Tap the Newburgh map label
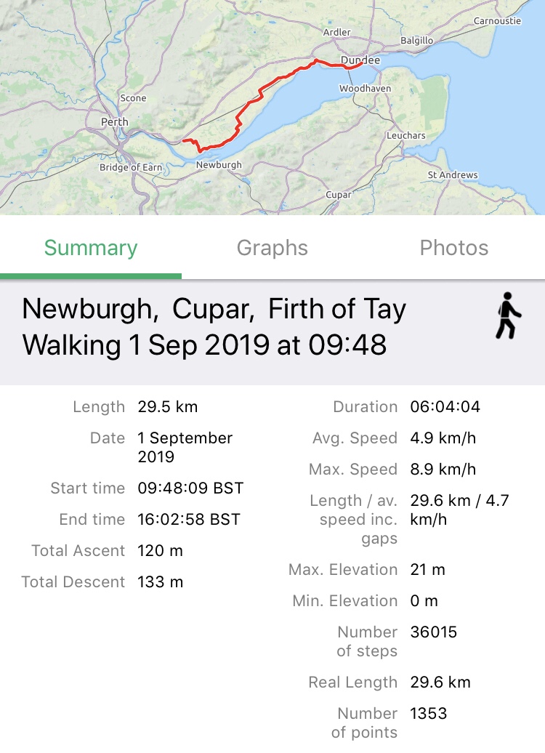Image resolution: width=545 pixels, height=753 pixels. click(x=219, y=166)
